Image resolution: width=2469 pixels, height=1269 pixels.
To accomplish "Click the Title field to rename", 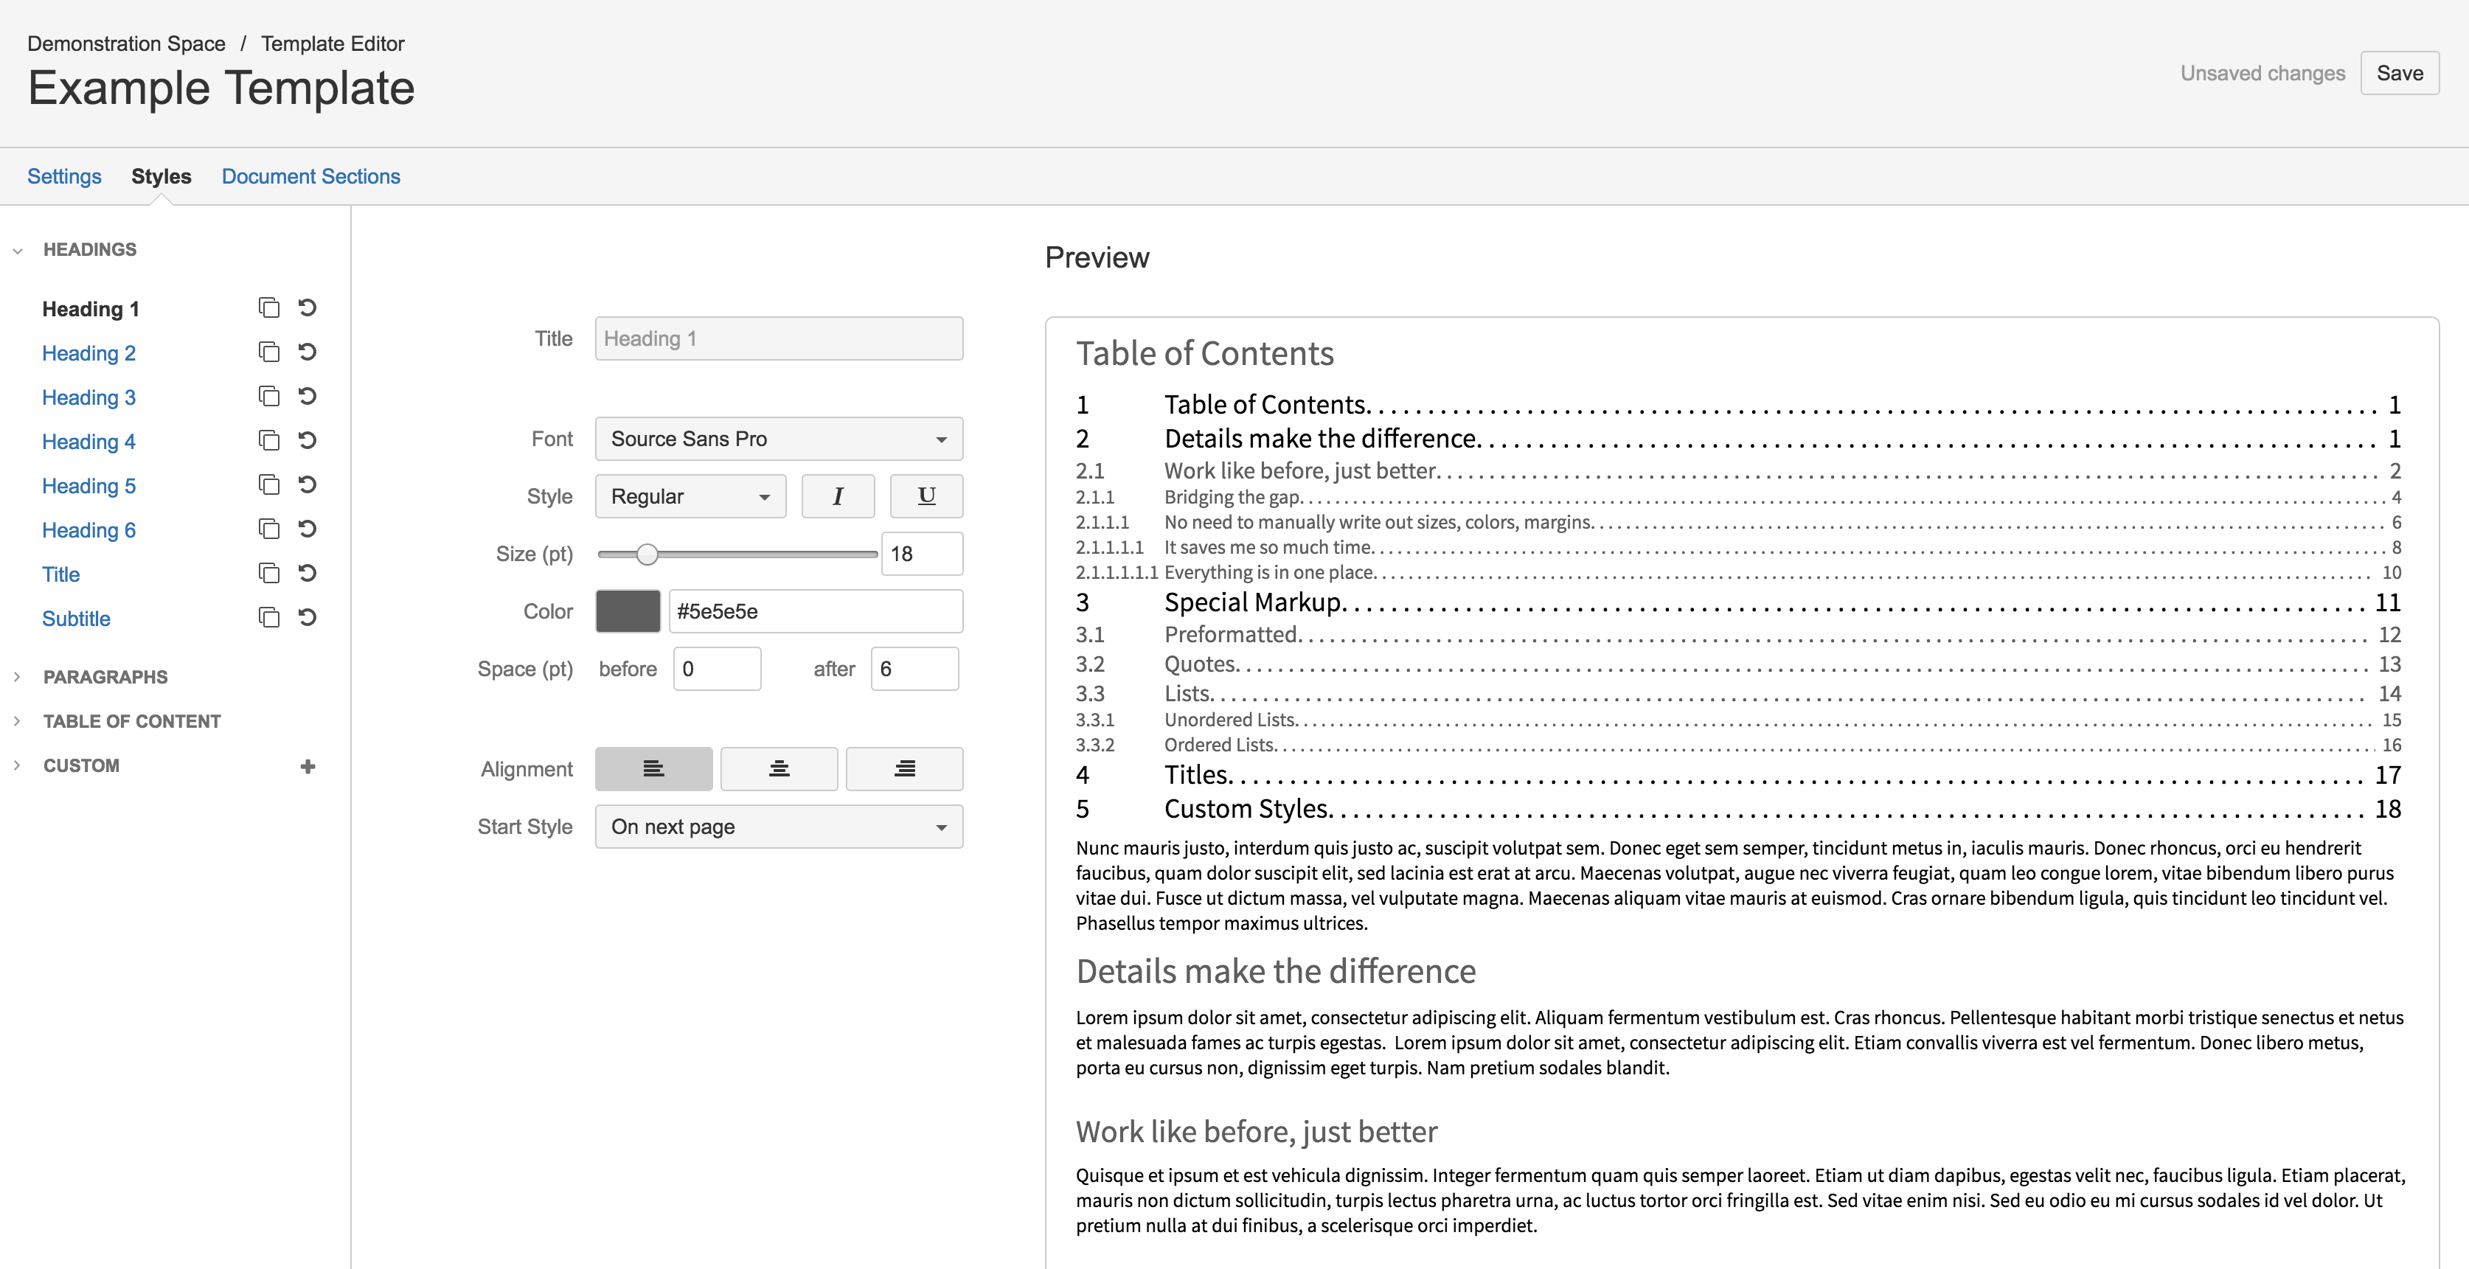I will [x=778, y=337].
